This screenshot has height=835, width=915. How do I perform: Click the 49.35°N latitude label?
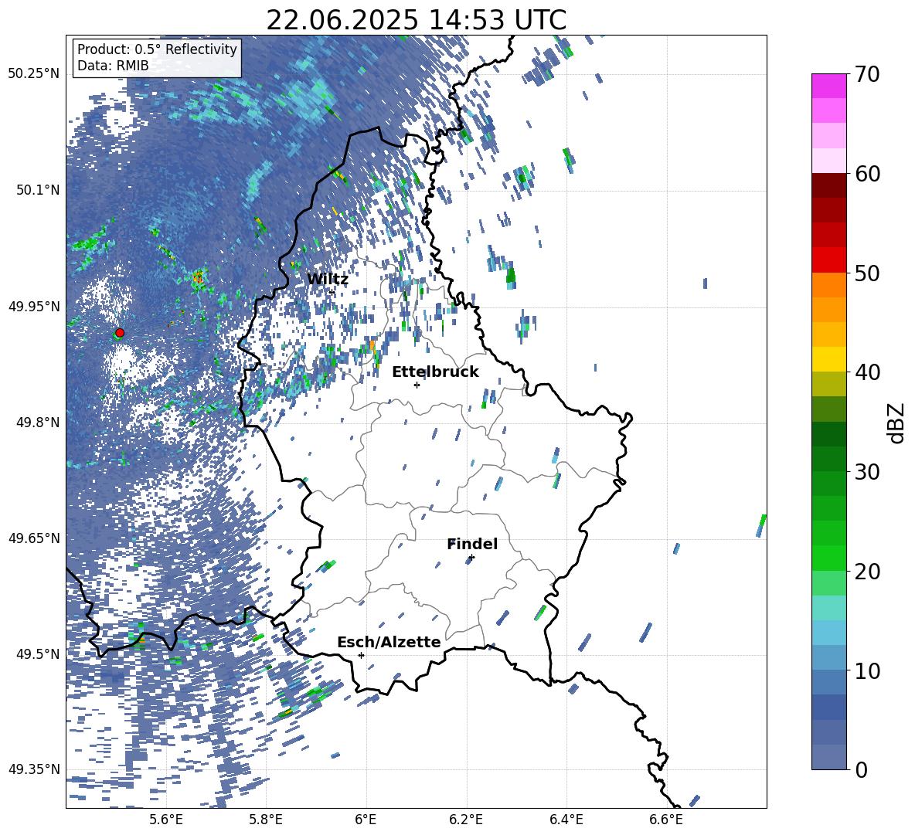click(x=34, y=769)
